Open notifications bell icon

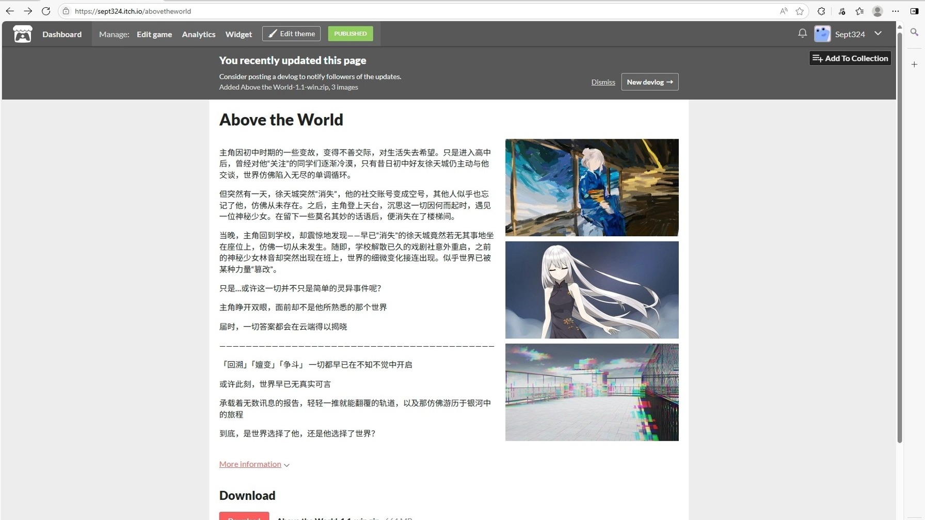point(802,34)
